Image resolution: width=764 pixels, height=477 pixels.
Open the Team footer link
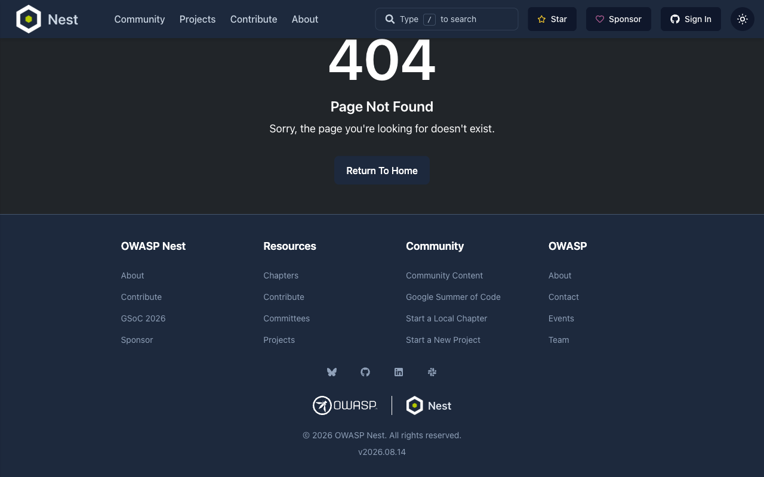point(559,340)
